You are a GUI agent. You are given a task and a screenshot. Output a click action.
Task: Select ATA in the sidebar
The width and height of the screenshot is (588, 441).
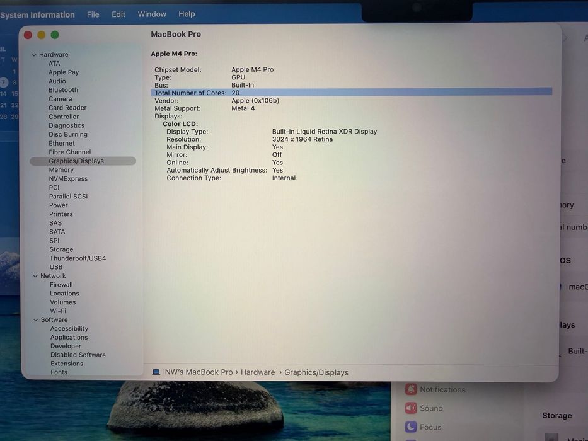54,64
